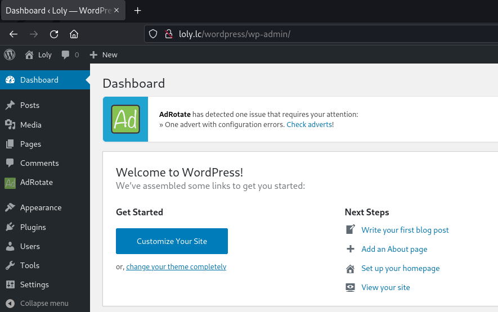Open the Media library menu
498x312 pixels.
coord(30,125)
